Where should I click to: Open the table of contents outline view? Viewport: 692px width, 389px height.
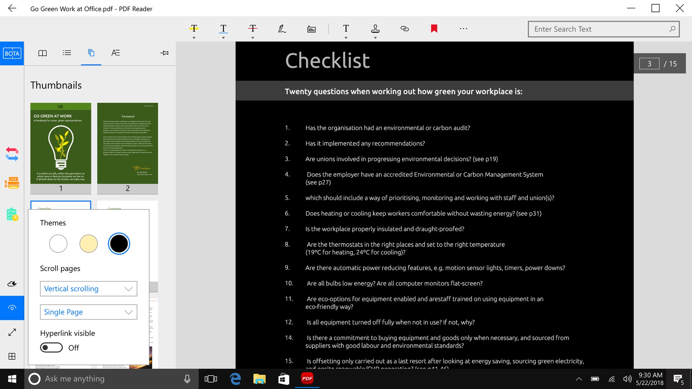(67, 53)
